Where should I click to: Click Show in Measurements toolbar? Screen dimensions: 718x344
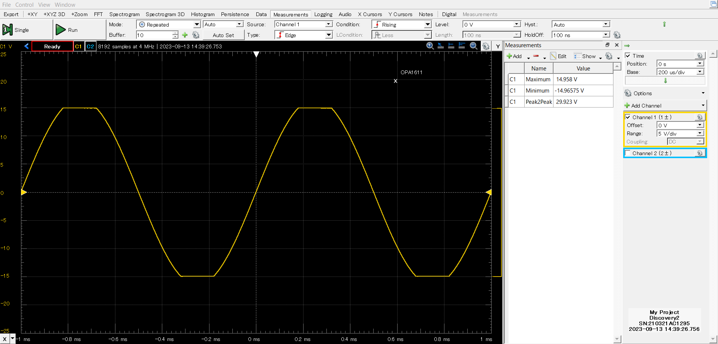pos(585,56)
